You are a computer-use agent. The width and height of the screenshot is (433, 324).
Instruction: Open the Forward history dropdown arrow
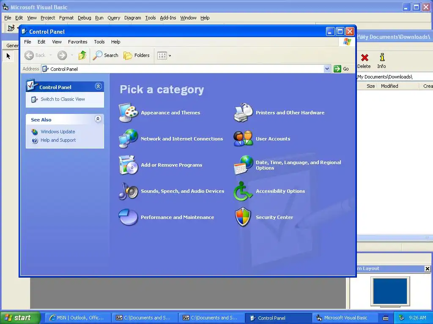coord(72,55)
